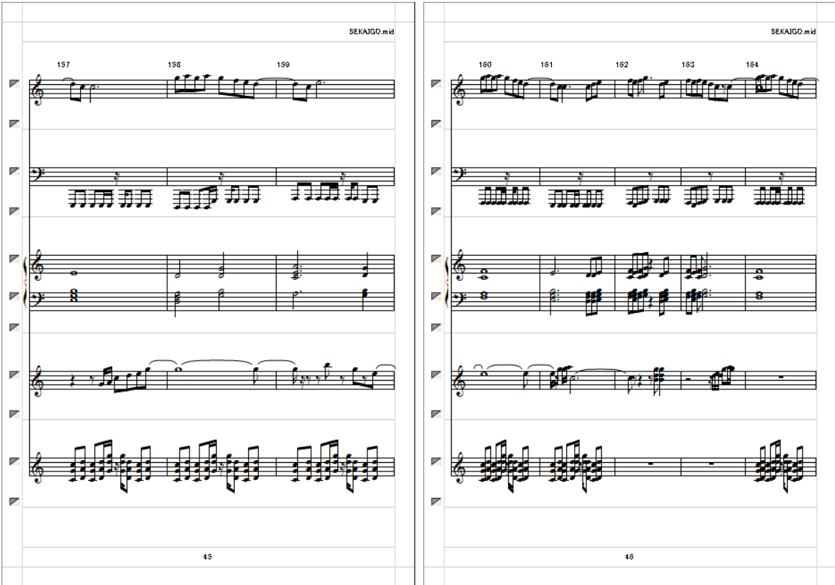Select the bass clef staff handle on page 46
The image size is (835, 585).
tap(436, 171)
